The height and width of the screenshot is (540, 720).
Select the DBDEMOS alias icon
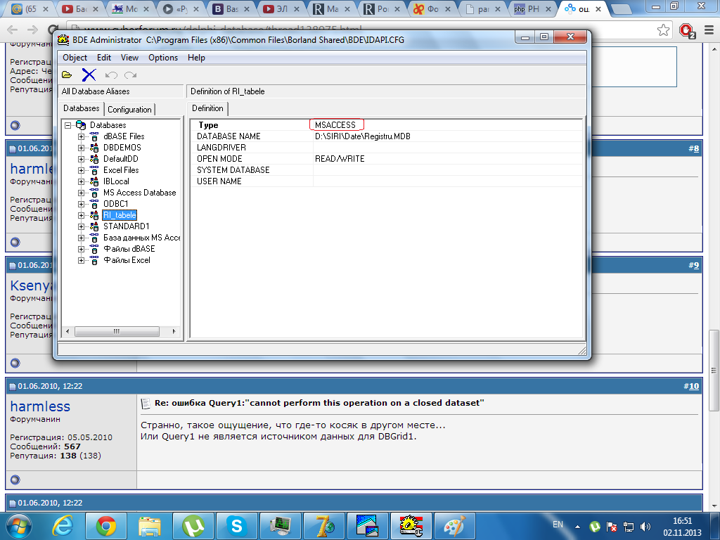(x=94, y=148)
